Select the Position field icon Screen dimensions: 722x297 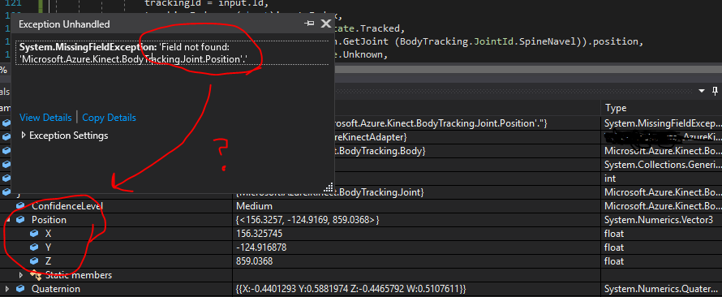20,220
